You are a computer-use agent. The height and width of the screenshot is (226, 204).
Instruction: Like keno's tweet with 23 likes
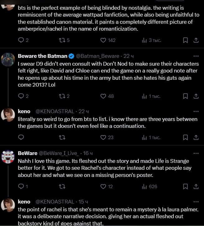coord(104,137)
